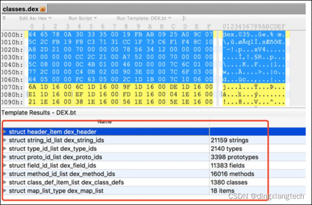Click the 0000h address label
This screenshot has height=205, width=312.
point(12,35)
